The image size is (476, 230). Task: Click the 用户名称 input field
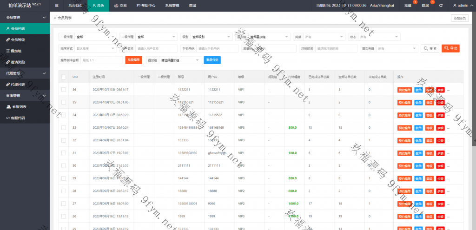click(x=157, y=48)
